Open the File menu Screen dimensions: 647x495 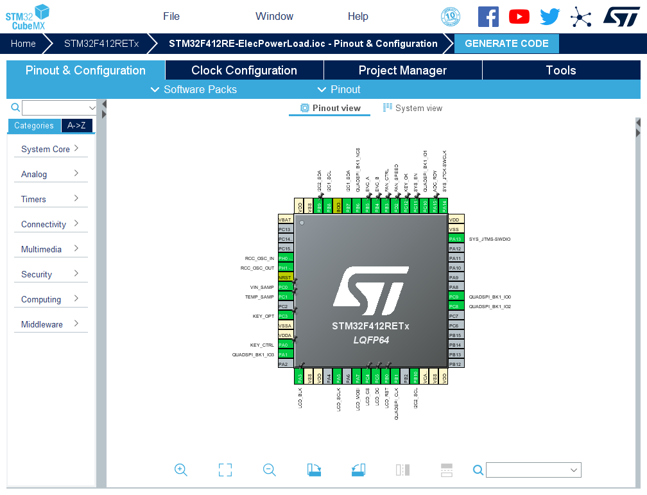point(171,17)
